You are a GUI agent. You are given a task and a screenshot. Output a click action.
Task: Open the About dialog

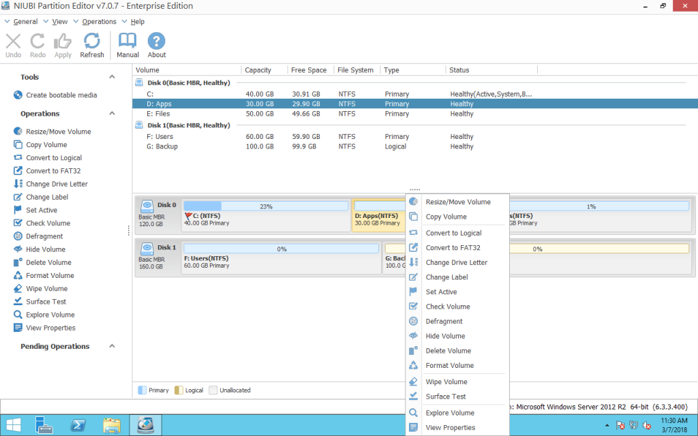coord(156,44)
